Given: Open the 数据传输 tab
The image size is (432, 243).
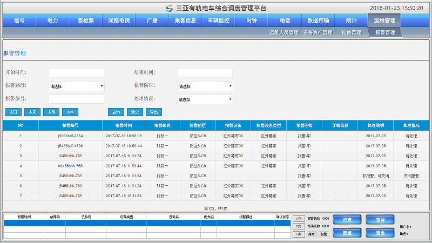Looking at the screenshot, I should [x=318, y=21].
